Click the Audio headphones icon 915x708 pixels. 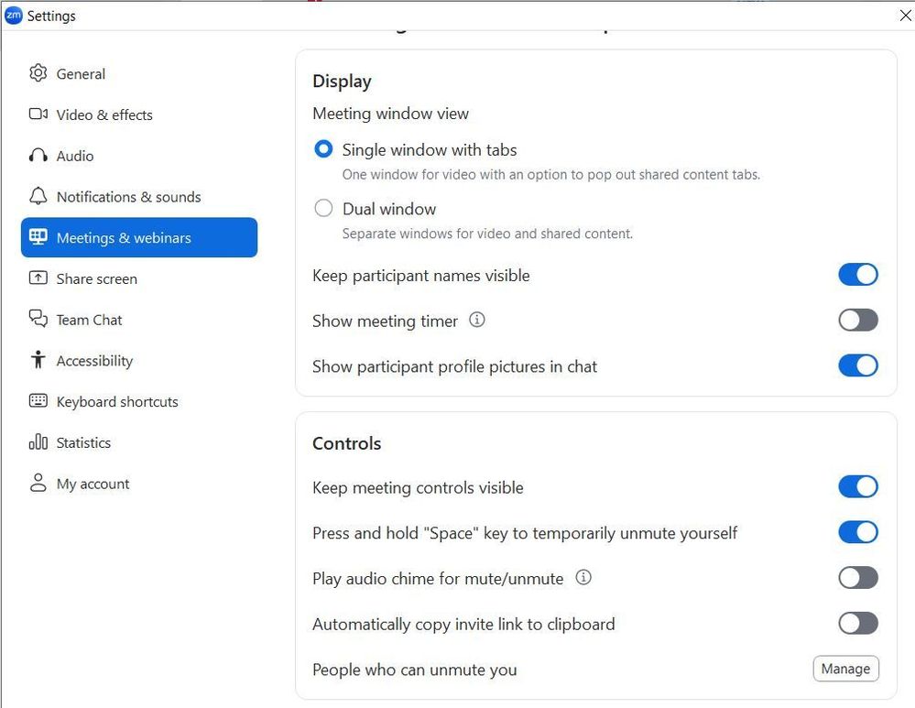pos(38,156)
